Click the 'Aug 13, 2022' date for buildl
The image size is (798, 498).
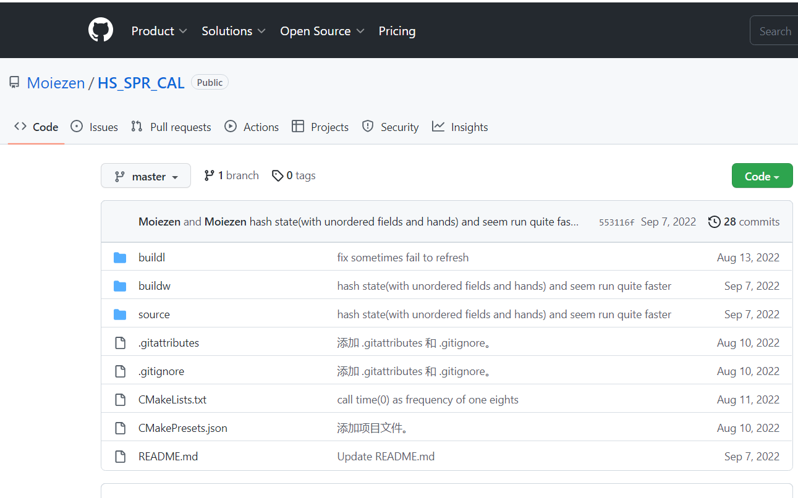pos(748,258)
